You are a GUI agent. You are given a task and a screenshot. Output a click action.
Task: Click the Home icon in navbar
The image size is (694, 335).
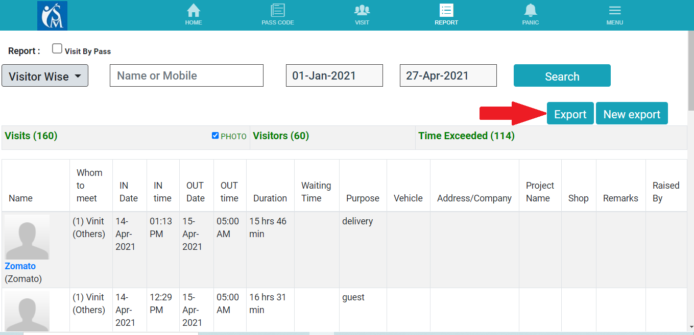[193, 10]
